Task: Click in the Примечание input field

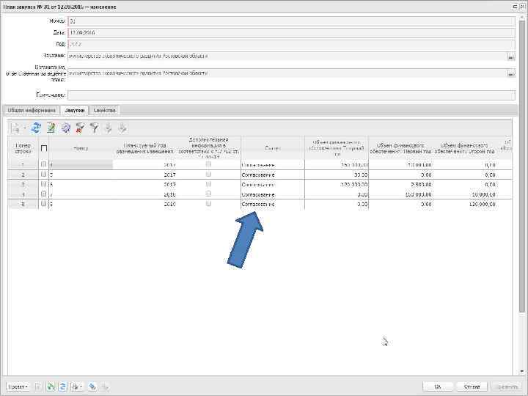Action: coord(291,95)
